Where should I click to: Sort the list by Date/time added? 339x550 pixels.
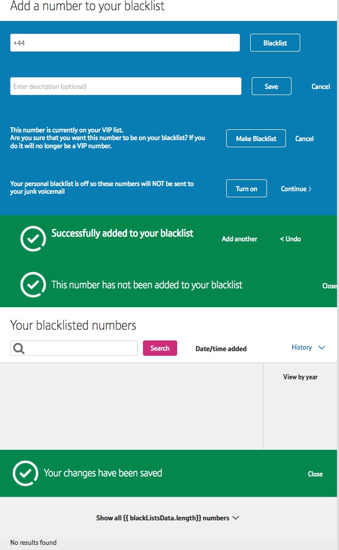221,348
